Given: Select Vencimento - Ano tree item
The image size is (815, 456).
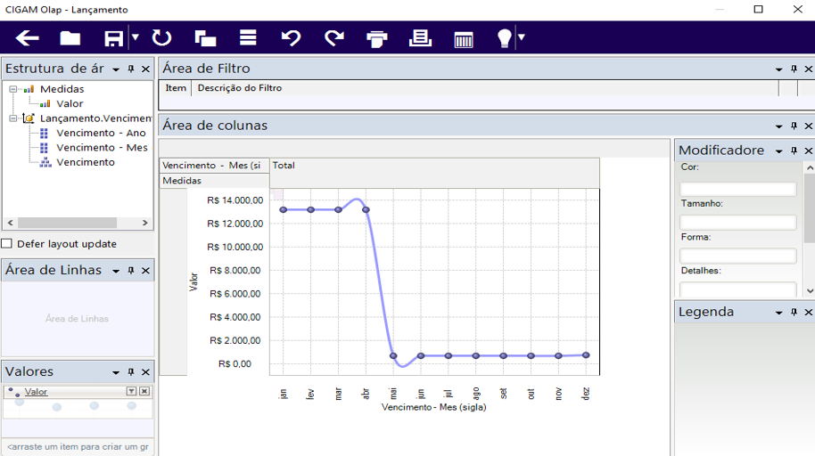Looking at the screenshot, I should pos(101,133).
